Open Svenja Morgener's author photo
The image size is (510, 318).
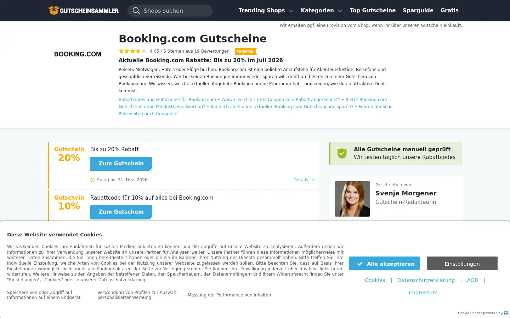tap(352, 199)
